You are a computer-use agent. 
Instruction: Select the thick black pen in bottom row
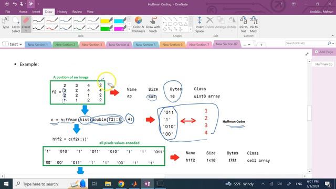[38, 28]
